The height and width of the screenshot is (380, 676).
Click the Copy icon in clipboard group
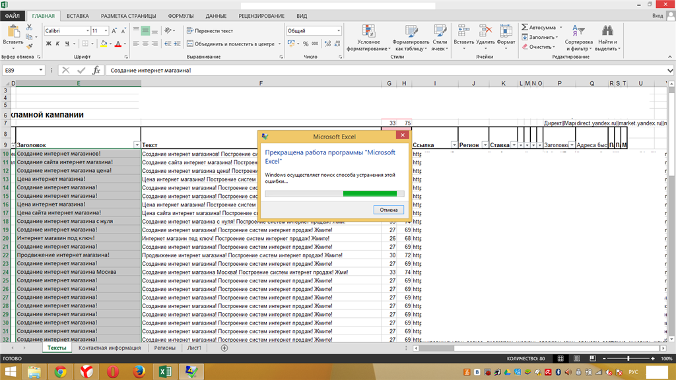coord(29,37)
